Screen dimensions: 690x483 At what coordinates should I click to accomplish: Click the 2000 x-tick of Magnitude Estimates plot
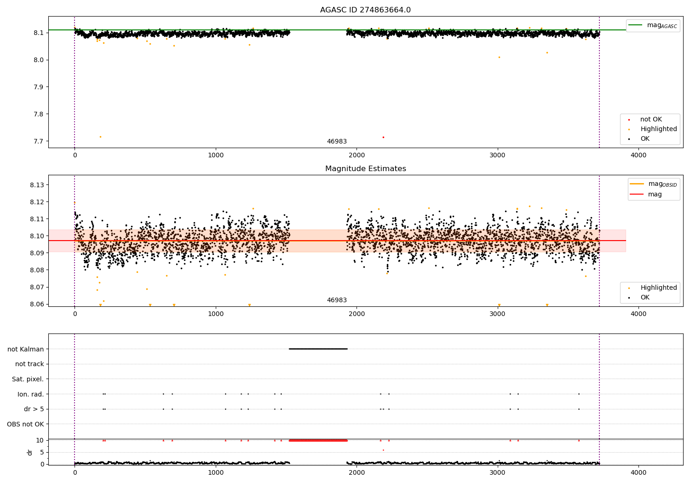point(356,314)
